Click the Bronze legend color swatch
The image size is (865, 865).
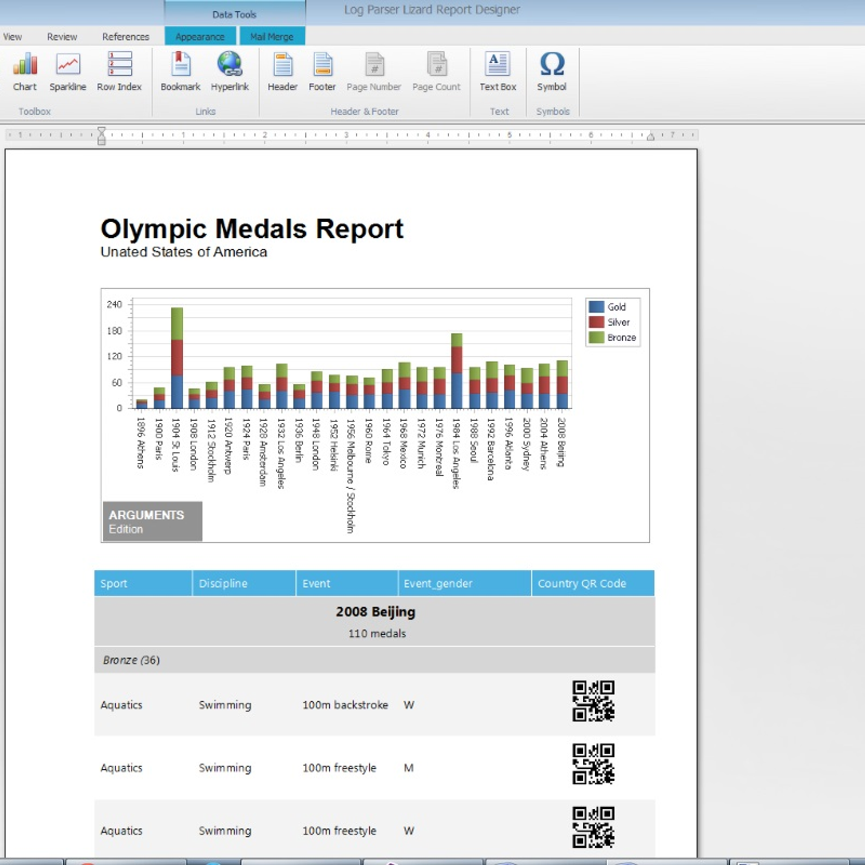pyautogui.click(x=596, y=337)
